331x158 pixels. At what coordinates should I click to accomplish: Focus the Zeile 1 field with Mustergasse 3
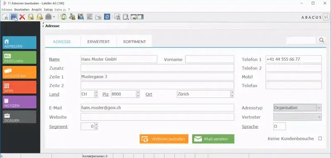coord(158,77)
